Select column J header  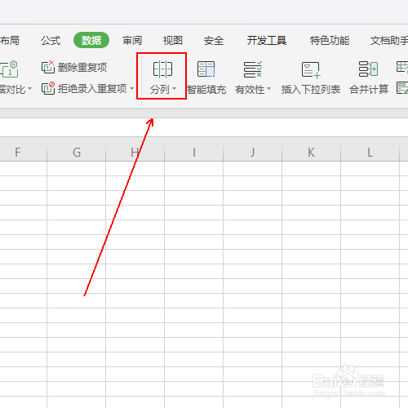point(253,153)
